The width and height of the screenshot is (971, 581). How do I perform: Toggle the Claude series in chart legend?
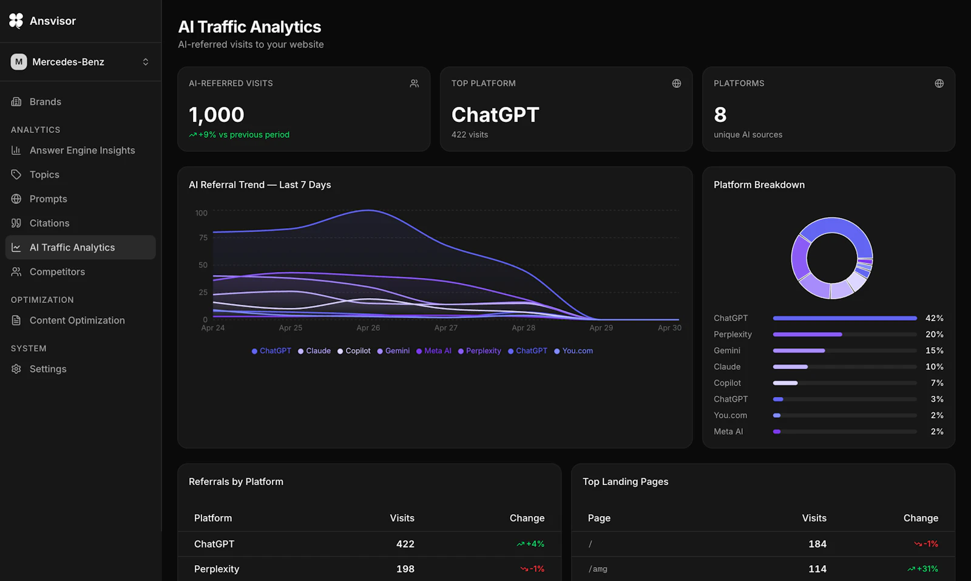(314, 351)
